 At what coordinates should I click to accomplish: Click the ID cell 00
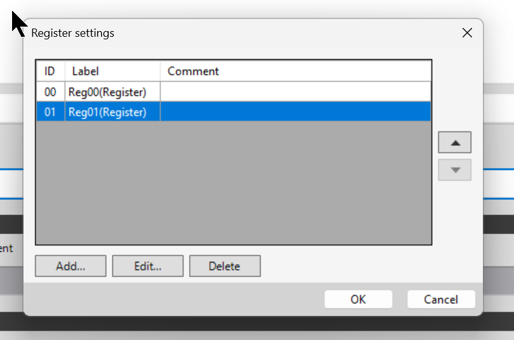(x=50, y=92)
